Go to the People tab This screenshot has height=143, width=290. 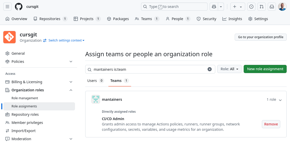[x=178, y=19]
